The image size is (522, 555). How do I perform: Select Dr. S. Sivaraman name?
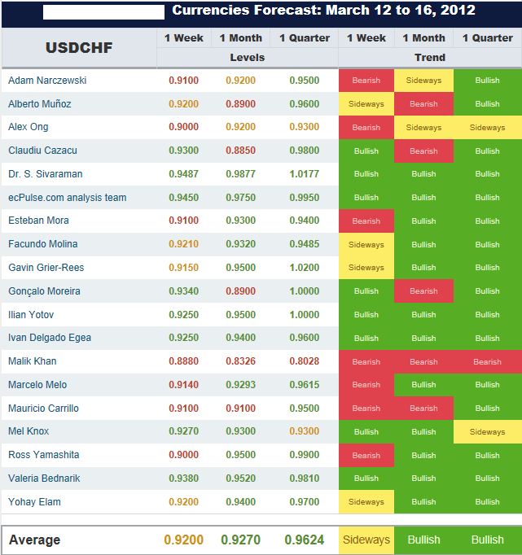(46, 174)
